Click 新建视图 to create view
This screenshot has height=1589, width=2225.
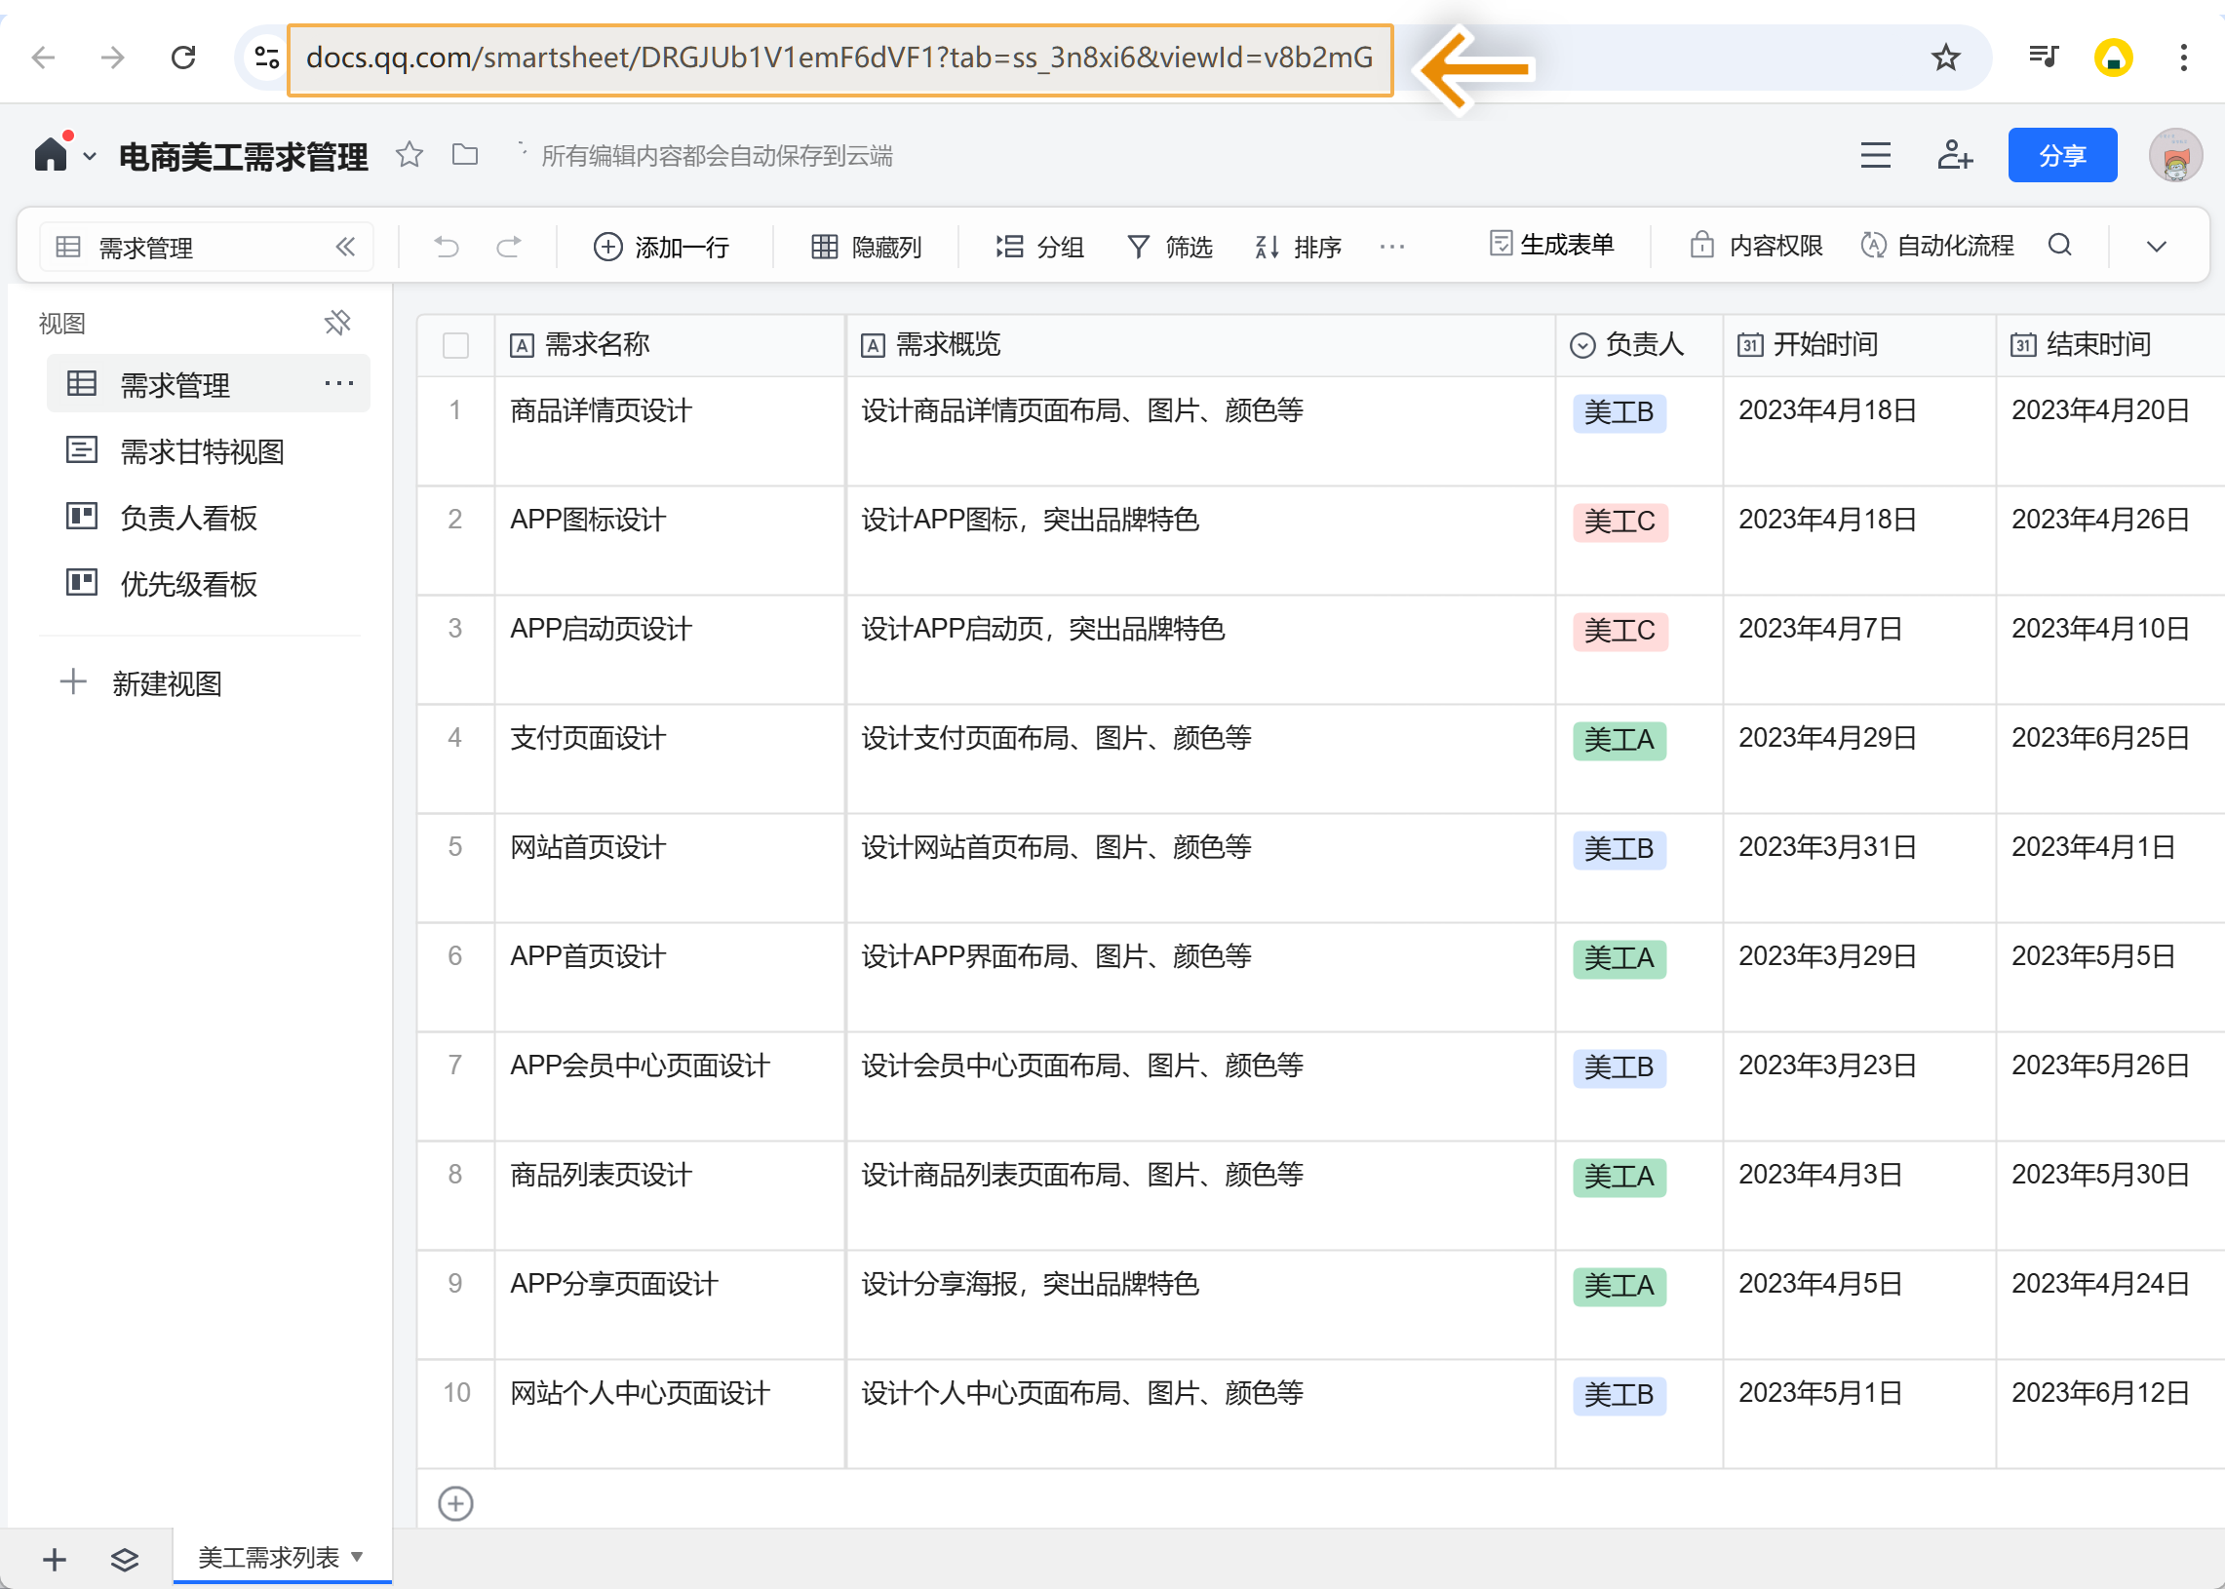(167, 683)
